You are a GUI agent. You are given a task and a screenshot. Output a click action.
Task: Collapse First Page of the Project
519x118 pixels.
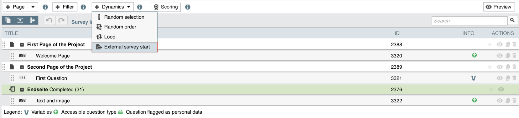point(22,45)
